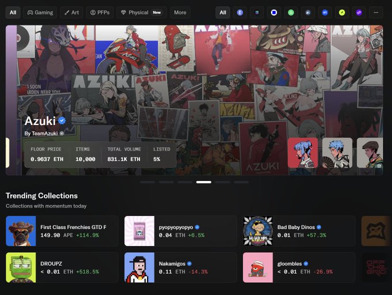Screen dimensions: 392x295
Task: Click the Azuki verified badge
Action: click(62, 120)
